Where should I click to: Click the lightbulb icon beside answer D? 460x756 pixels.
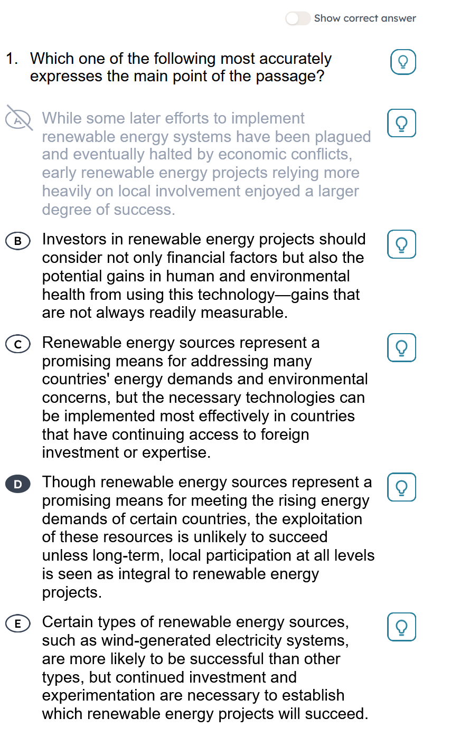(x=401, y=487)
